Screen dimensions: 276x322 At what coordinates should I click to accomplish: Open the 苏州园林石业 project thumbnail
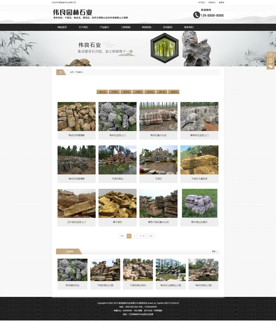pos(73,270)
